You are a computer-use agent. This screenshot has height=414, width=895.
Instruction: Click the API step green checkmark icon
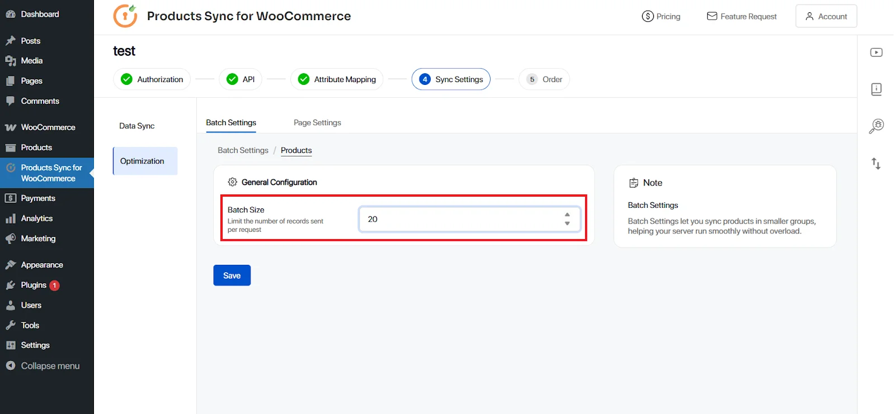click(x=232, y=79)
